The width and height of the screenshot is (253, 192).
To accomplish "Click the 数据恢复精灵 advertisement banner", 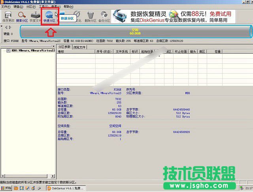I will (x=174, y=17).
